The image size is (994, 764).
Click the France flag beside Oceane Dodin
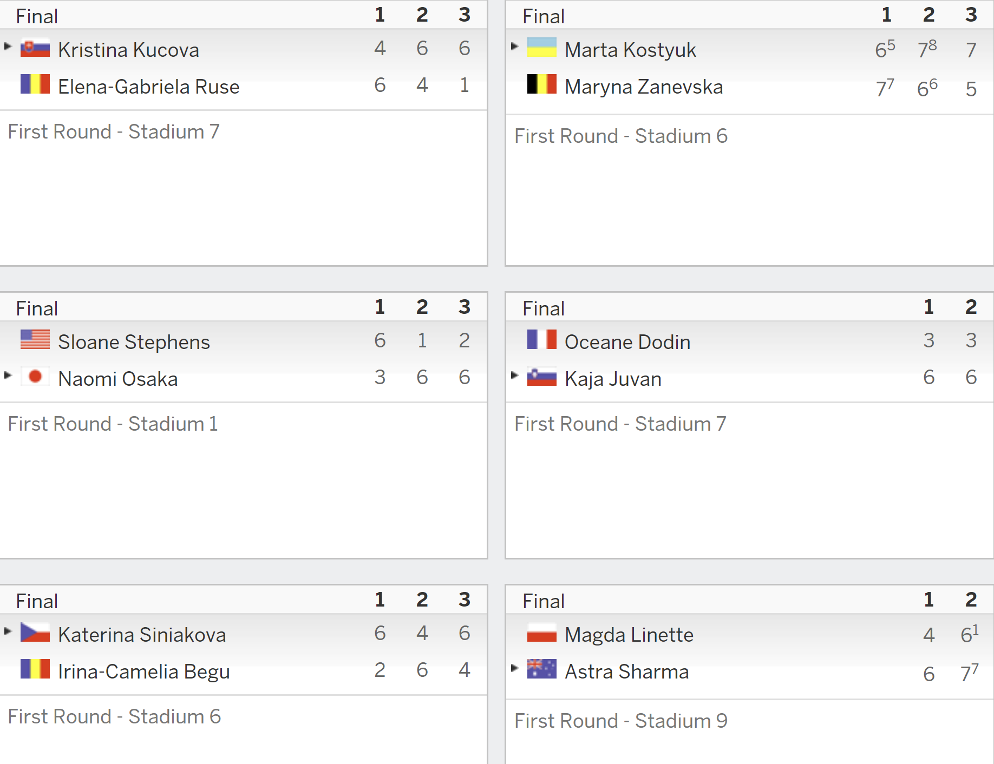(x=542, y=340)
